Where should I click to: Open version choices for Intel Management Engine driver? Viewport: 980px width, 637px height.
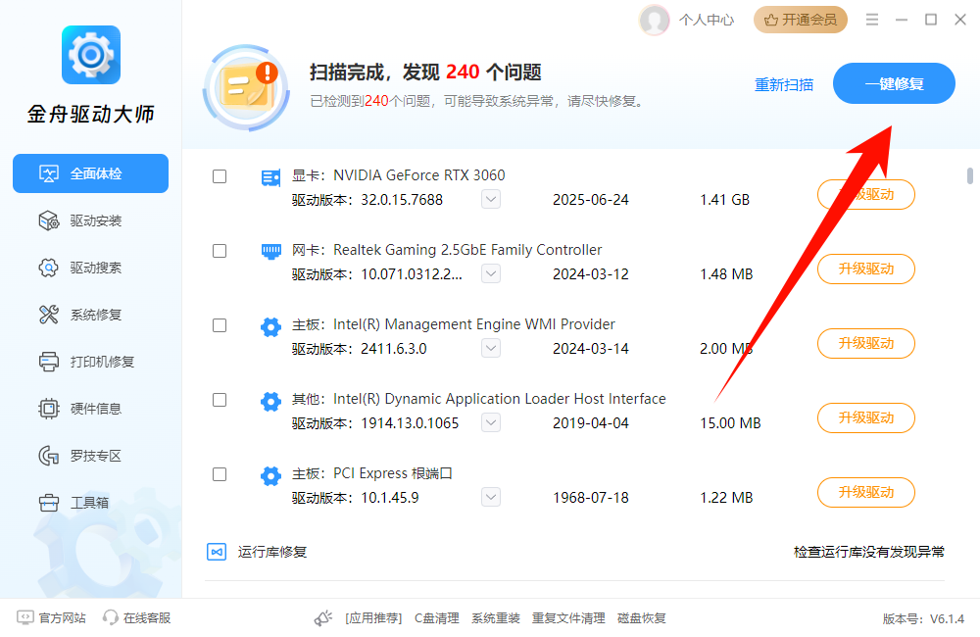[x=490, y=348]
